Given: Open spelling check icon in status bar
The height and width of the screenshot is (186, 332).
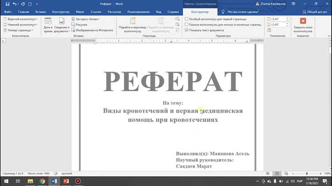Looking at the screenshot, I should tap(56, 173).
